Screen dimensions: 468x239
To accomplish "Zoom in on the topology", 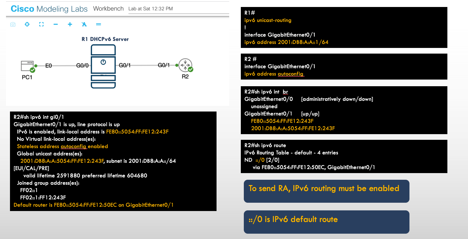I will (70, 24).
